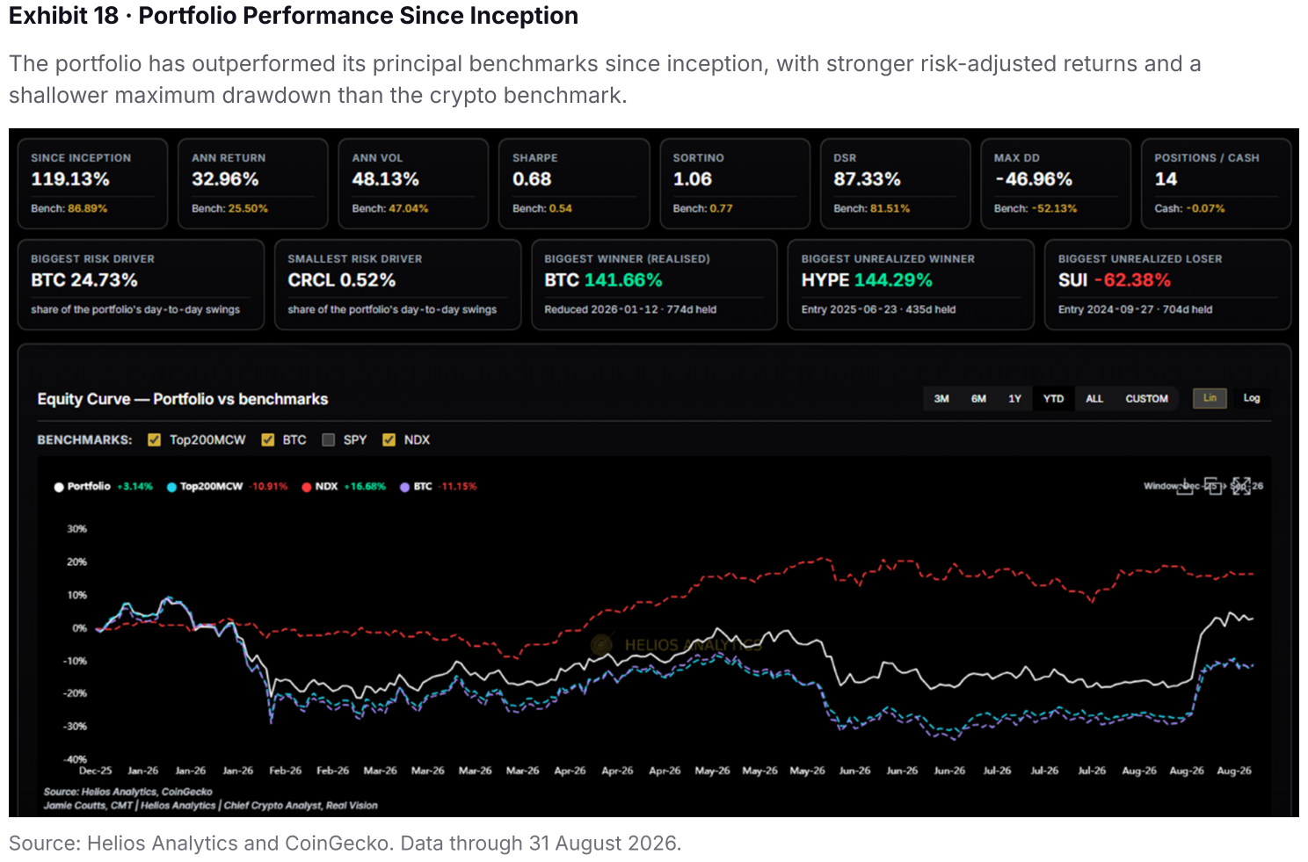
Task: Switch chart scale to Log
Action: [1252, 398]
